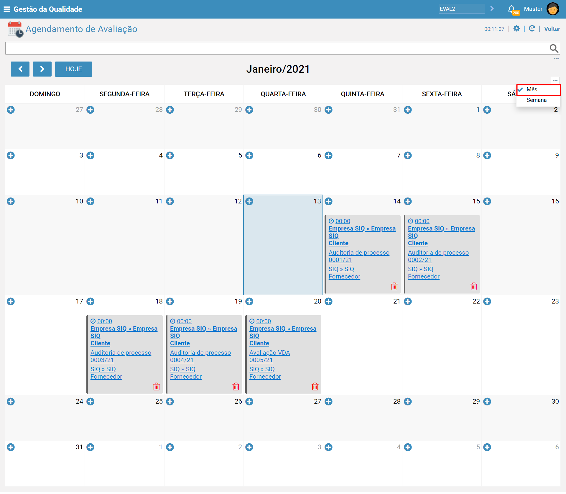
Task: Go to the previous month
Action: pyautogui.click(x=20, y=69)
